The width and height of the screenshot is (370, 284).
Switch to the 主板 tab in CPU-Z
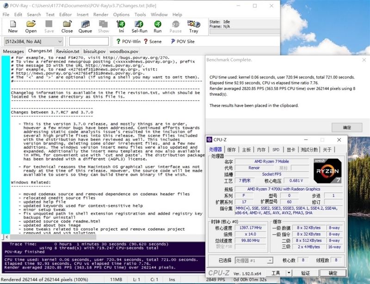(x=247, y=150)
